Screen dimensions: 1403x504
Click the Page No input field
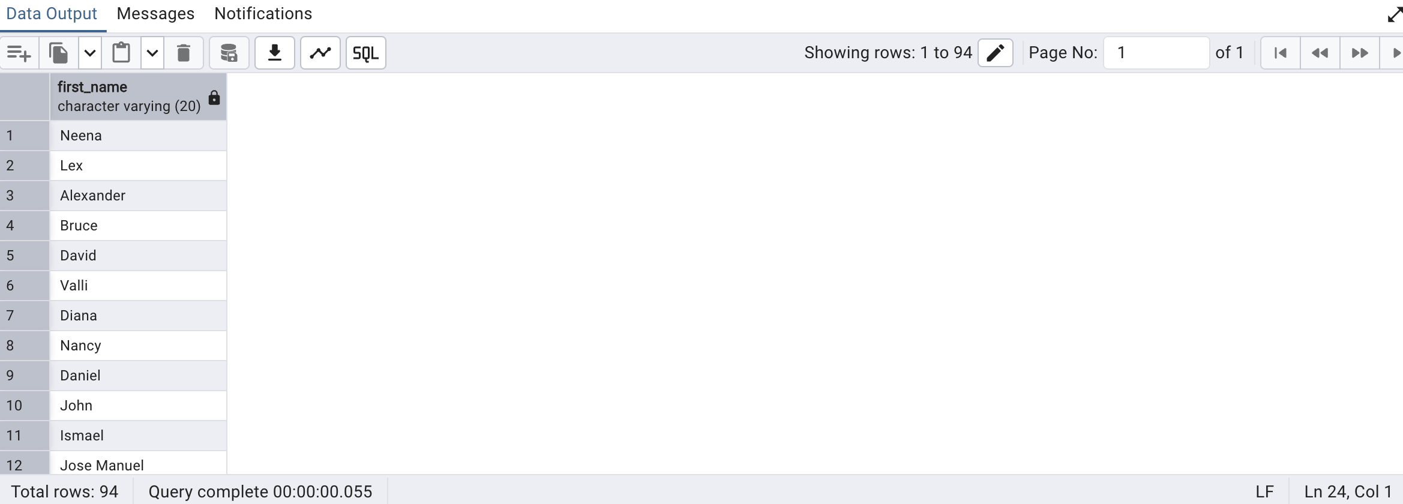point(1156,53)
